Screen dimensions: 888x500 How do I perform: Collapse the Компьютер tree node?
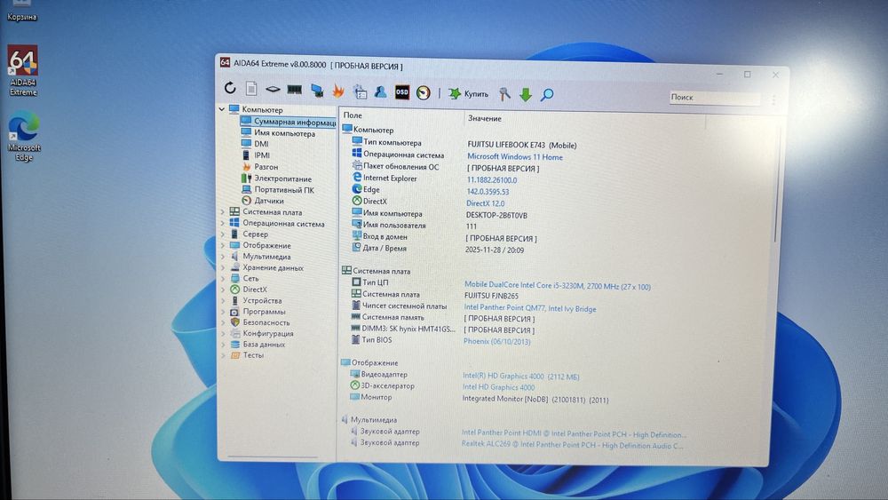click(222, 108)
